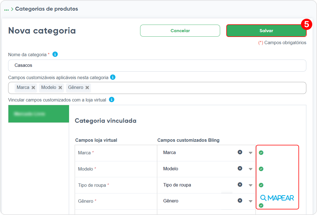Remove the Gênero tag
This screenshot has height=215, width=317.
pos(87,88)
